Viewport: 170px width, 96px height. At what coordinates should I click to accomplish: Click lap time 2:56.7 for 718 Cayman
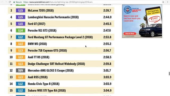[x=107, y=50]
